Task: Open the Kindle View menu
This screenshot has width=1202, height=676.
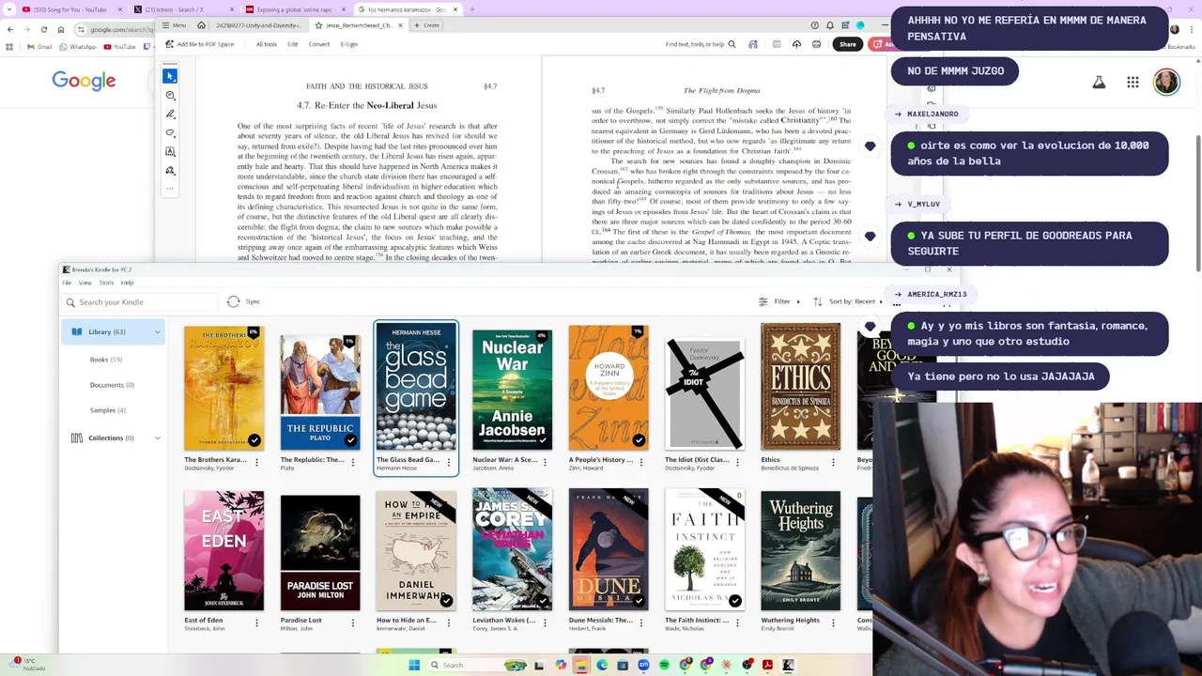Action: [x=85, y=283]
